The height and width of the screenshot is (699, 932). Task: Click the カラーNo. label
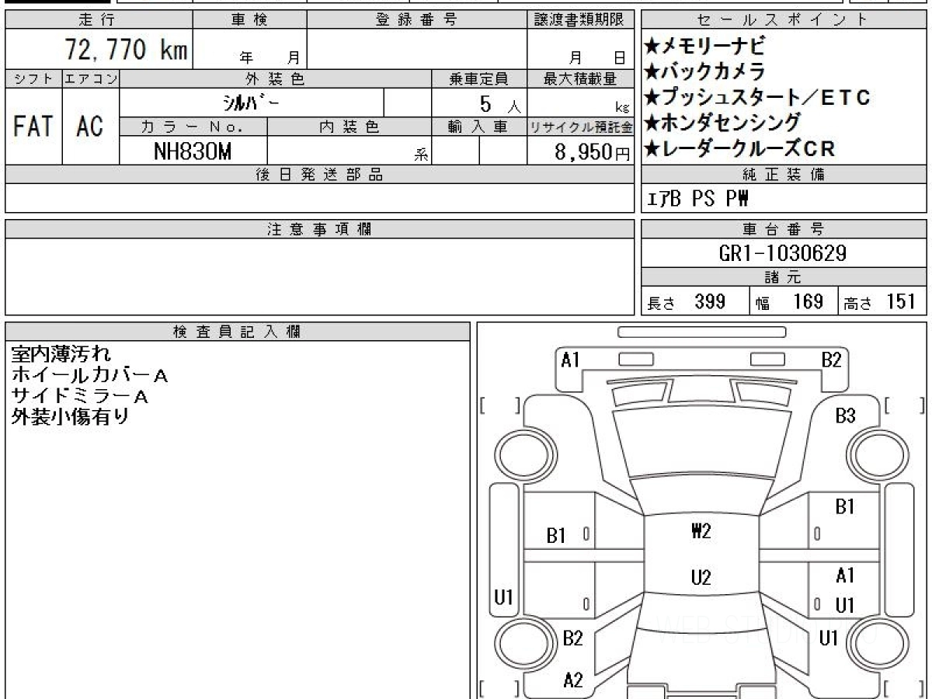coord(193,127)
